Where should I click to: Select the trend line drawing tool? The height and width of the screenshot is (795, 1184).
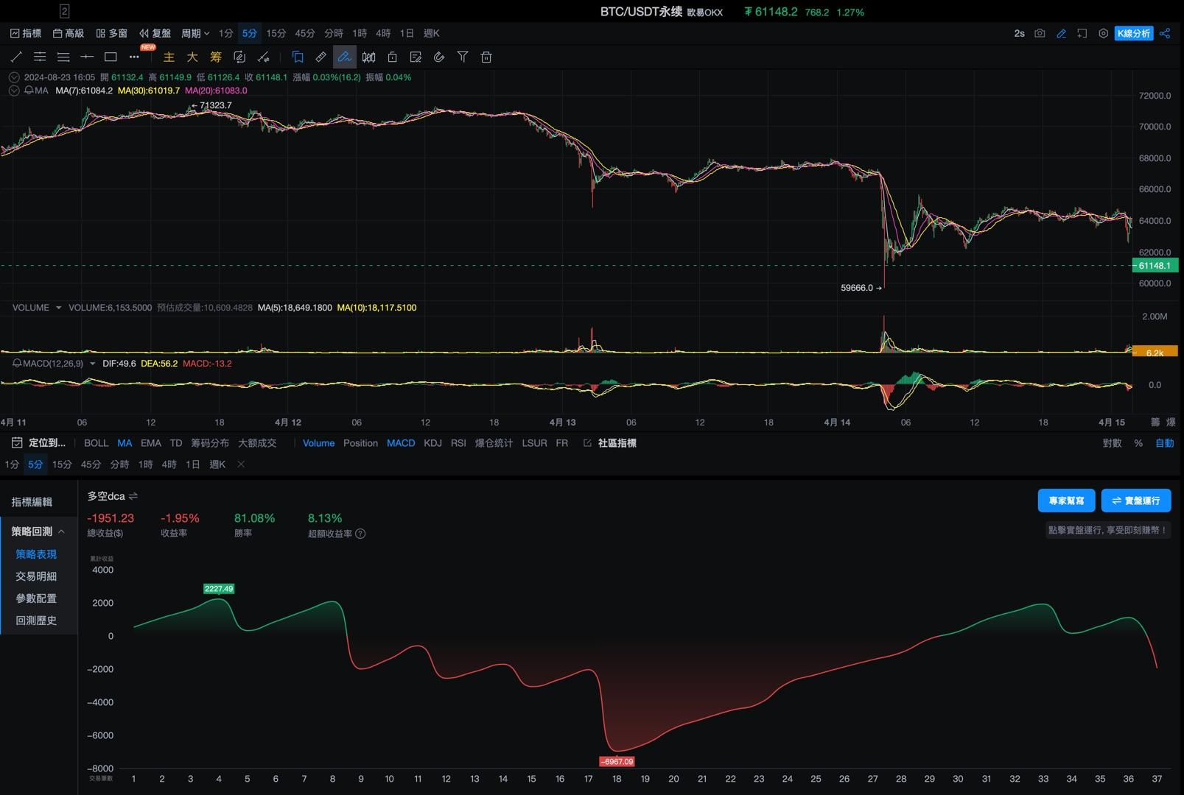tap(16, 57)
